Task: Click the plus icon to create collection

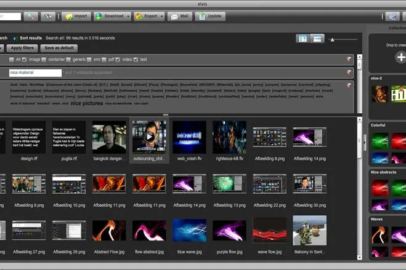Action: point(401,57)
